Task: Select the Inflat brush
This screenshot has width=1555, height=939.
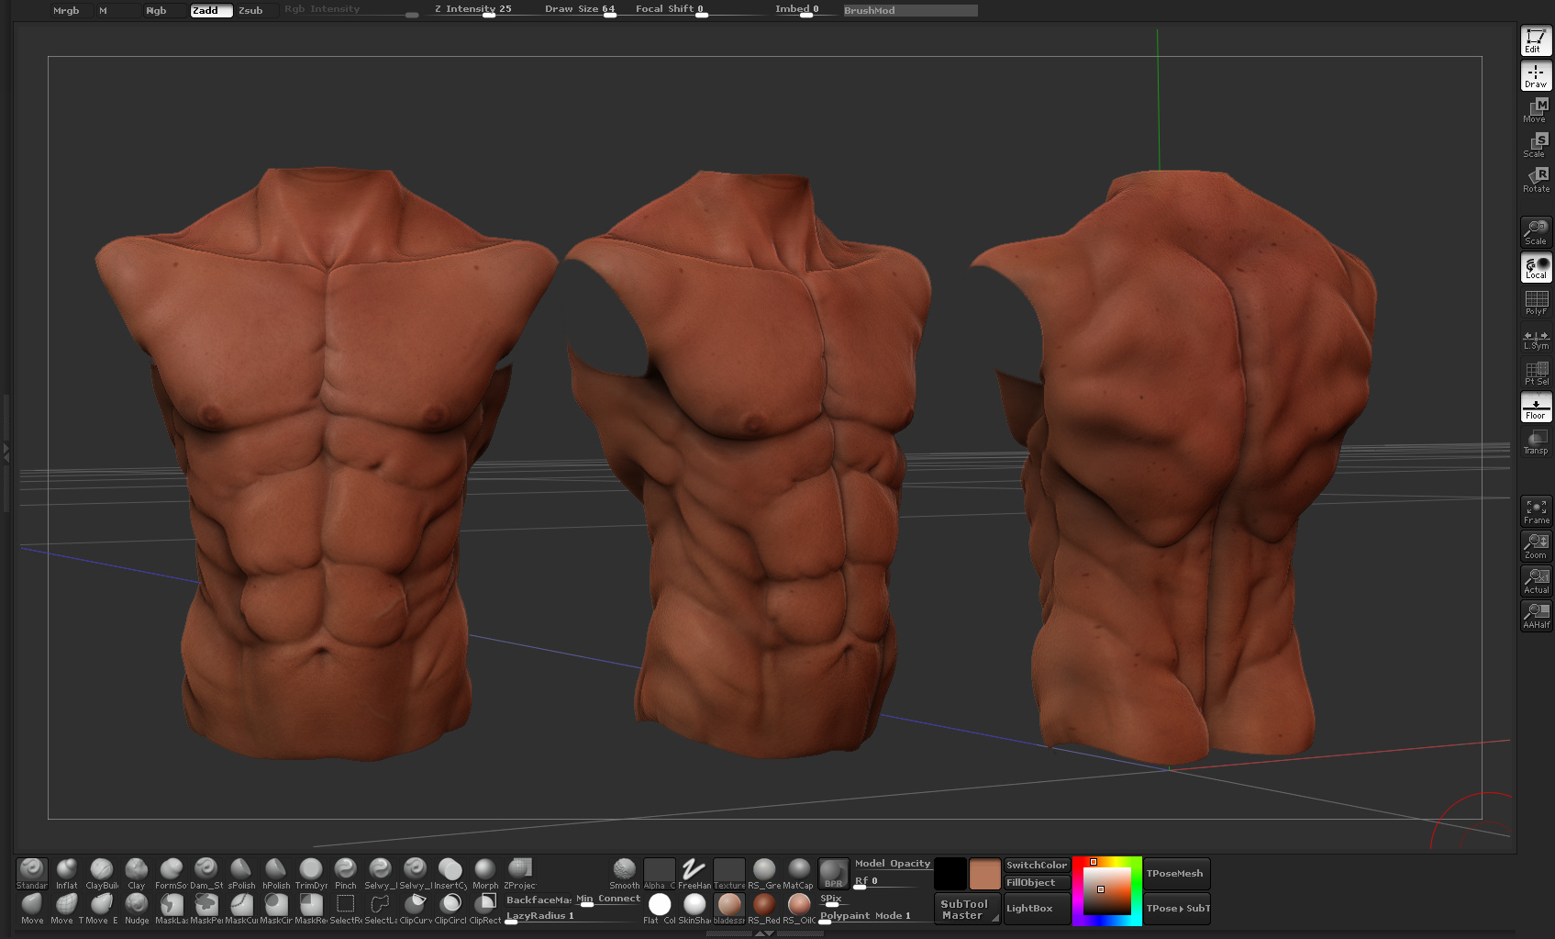Action: 67,873
